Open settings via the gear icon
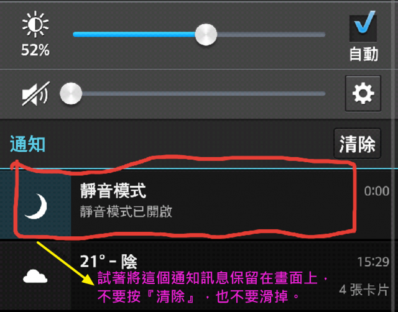This screenshot has height=312, width=398. [363, 93]
